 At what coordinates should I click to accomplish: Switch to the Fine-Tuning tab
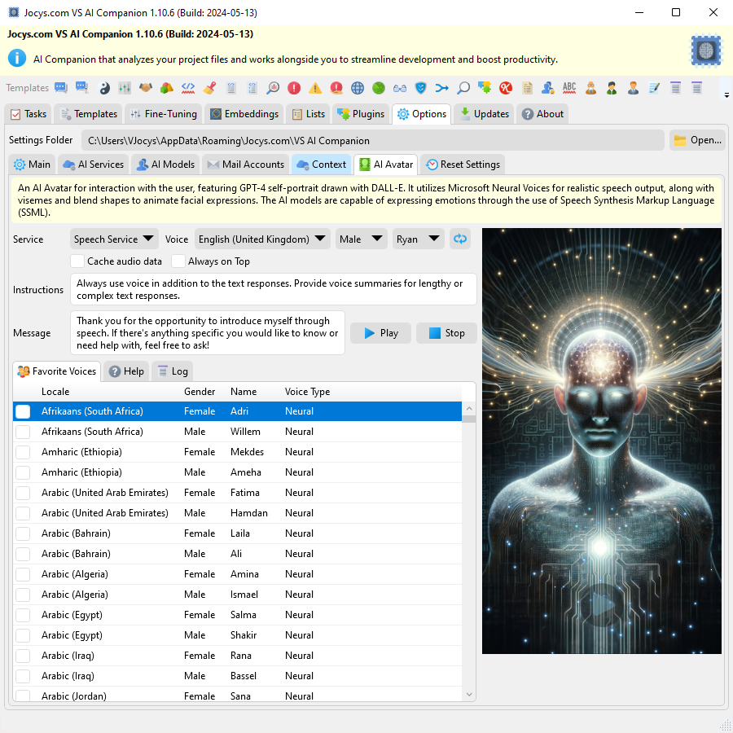163,114
